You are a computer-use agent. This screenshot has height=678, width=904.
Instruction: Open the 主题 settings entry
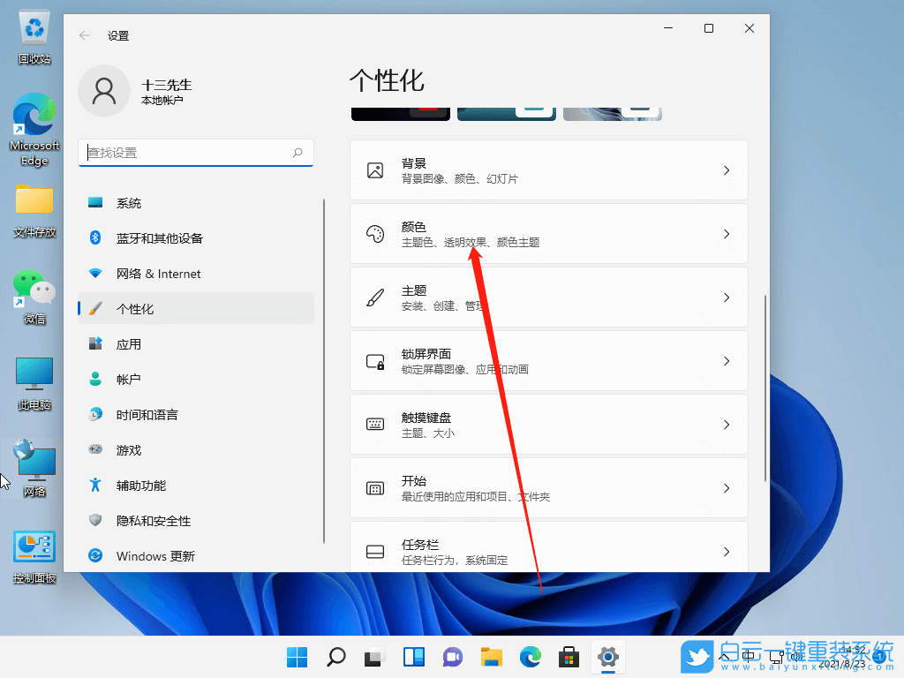click(x=549, y=297)
